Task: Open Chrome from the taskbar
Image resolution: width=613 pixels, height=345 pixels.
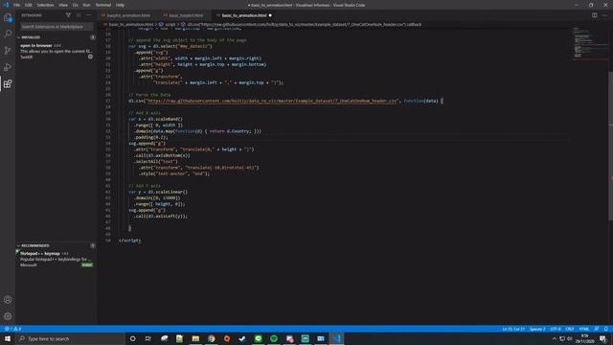Action: click(x=211, y=338)
